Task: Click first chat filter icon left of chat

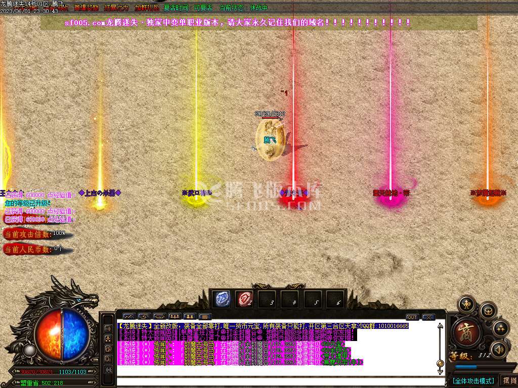Action: click(x=108, y=328)
